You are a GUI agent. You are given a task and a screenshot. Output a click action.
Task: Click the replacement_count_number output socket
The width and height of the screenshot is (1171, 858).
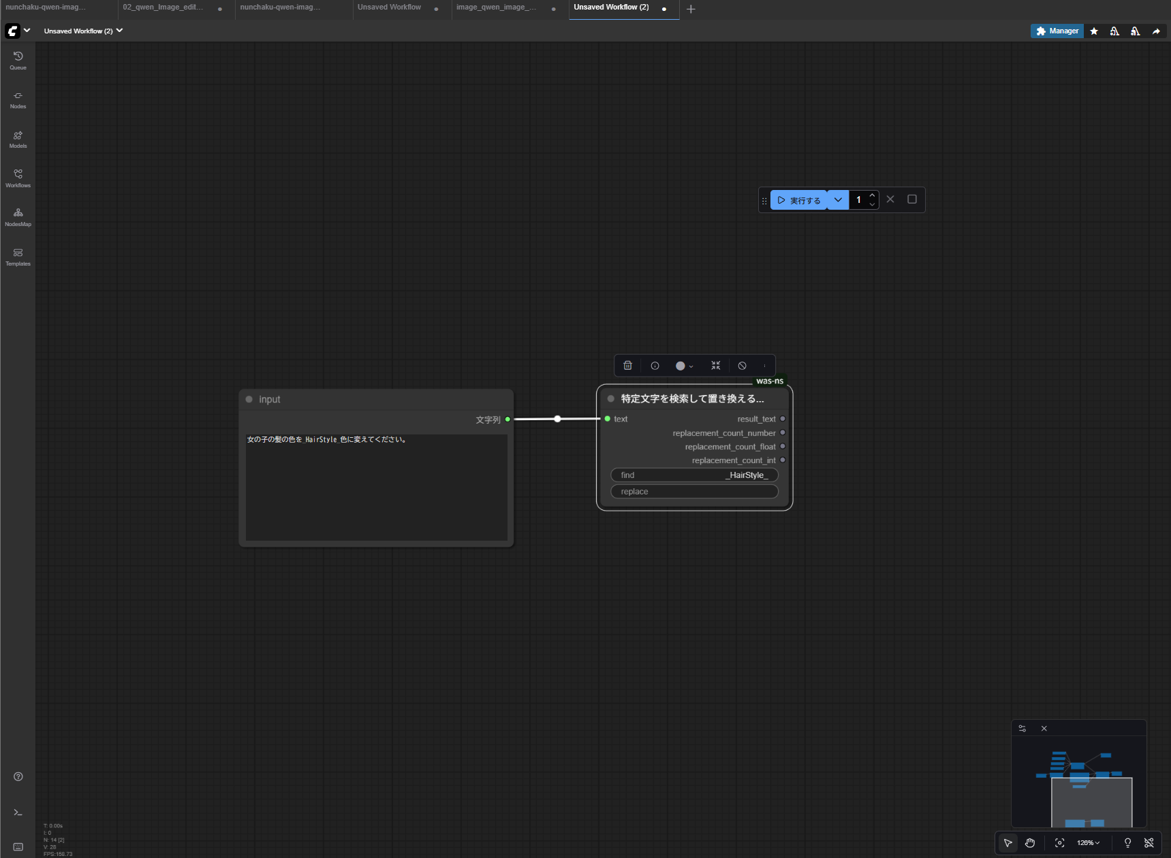tap(783, 432)
